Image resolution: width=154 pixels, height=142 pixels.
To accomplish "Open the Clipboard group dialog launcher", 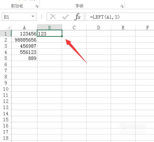I will click(37, 6).
